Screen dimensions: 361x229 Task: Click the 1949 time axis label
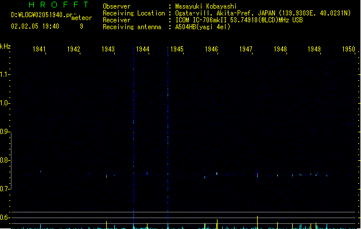coord(315,49)
